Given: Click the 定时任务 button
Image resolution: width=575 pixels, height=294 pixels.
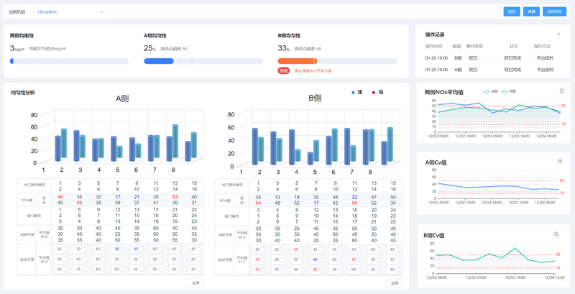Looking at the screenshot, I should click(554, 12).
